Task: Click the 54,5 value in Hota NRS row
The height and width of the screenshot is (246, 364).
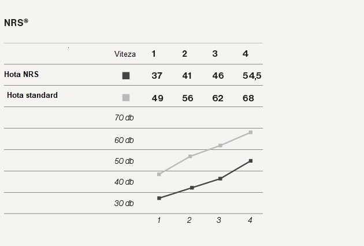Action: click(252, 76)
